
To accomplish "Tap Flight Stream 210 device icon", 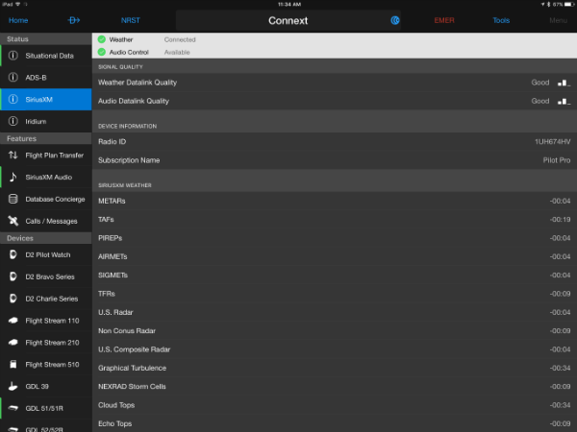I will 13,343.
